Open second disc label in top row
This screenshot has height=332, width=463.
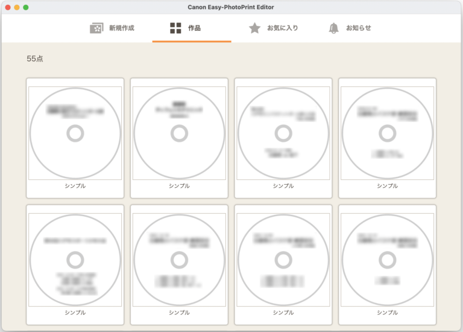(x=179, y=138)
